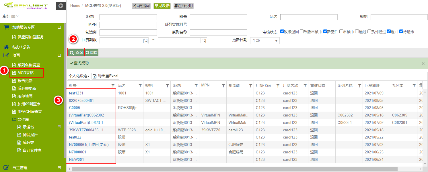
Task: Toggle 改版审核中 status checkbox
Action: [x=301, y=31]
